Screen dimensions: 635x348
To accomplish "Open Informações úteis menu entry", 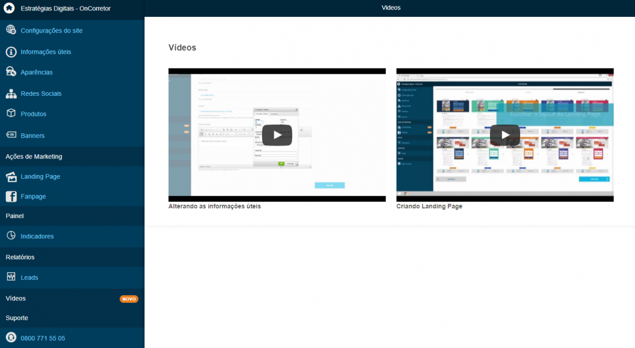I will pos(46,52).
